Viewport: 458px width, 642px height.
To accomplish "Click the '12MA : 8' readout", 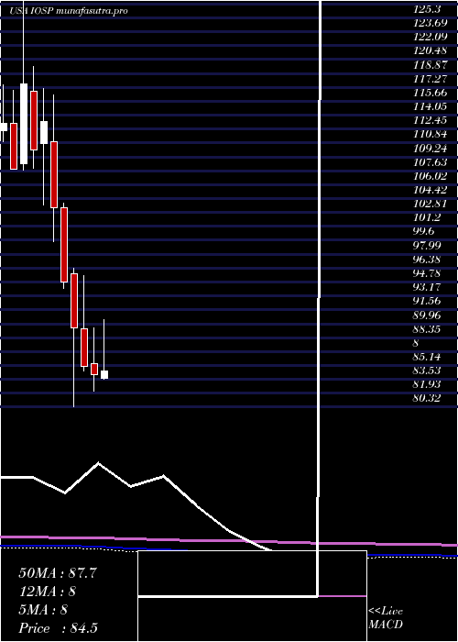I will pos(48,592).
